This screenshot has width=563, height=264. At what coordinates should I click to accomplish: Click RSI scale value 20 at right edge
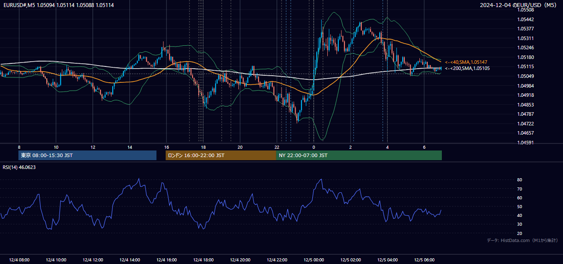click(520, 234)
